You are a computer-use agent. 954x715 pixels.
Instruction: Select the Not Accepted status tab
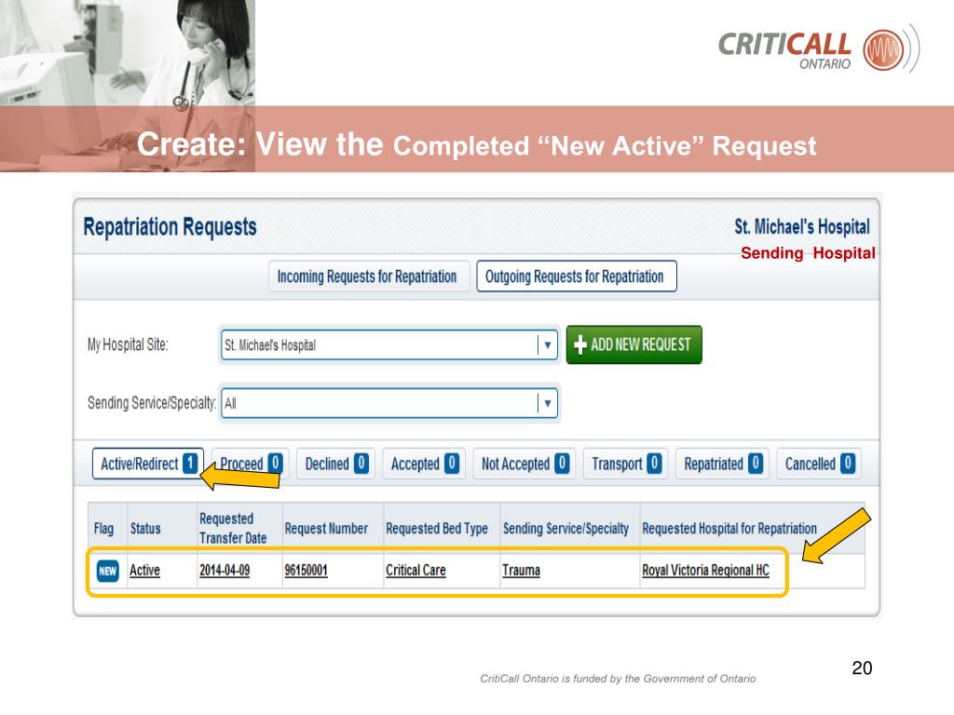click(525, 464)
